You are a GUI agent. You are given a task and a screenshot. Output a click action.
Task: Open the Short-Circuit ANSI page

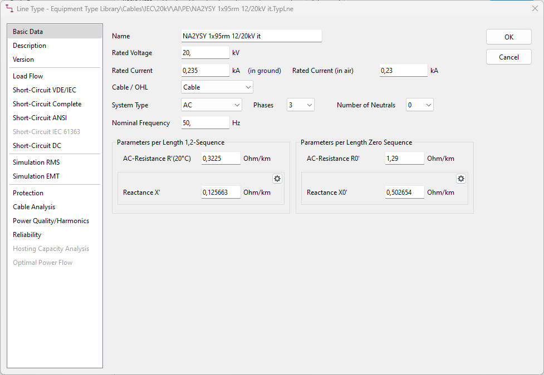point(39,117)
